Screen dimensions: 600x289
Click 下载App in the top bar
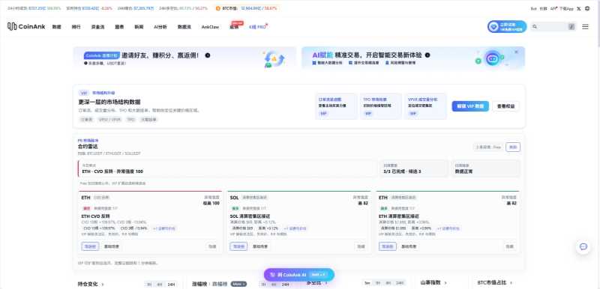pos(566,8)
